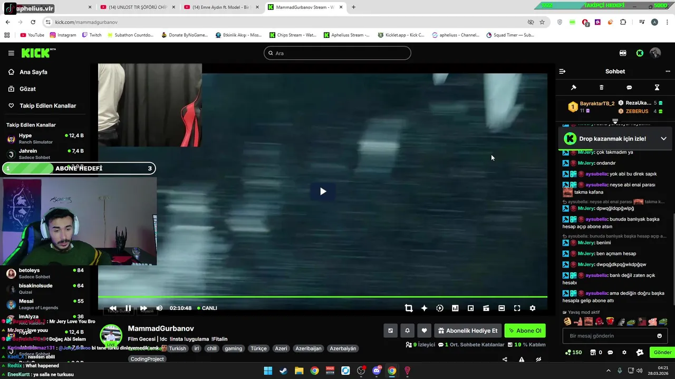The width and height of the screenshot is (675, 379).
Task: Open the hamburger menu beside Kick logo
Action: [x=11, y=53]
